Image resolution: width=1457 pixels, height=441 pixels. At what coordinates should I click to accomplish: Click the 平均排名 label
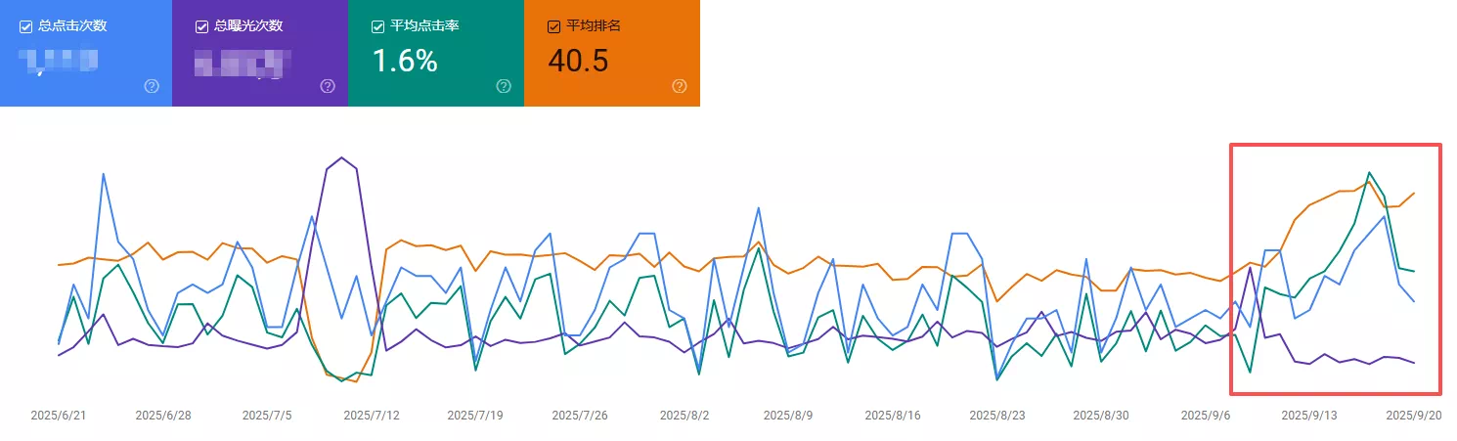tap(594, 26)
